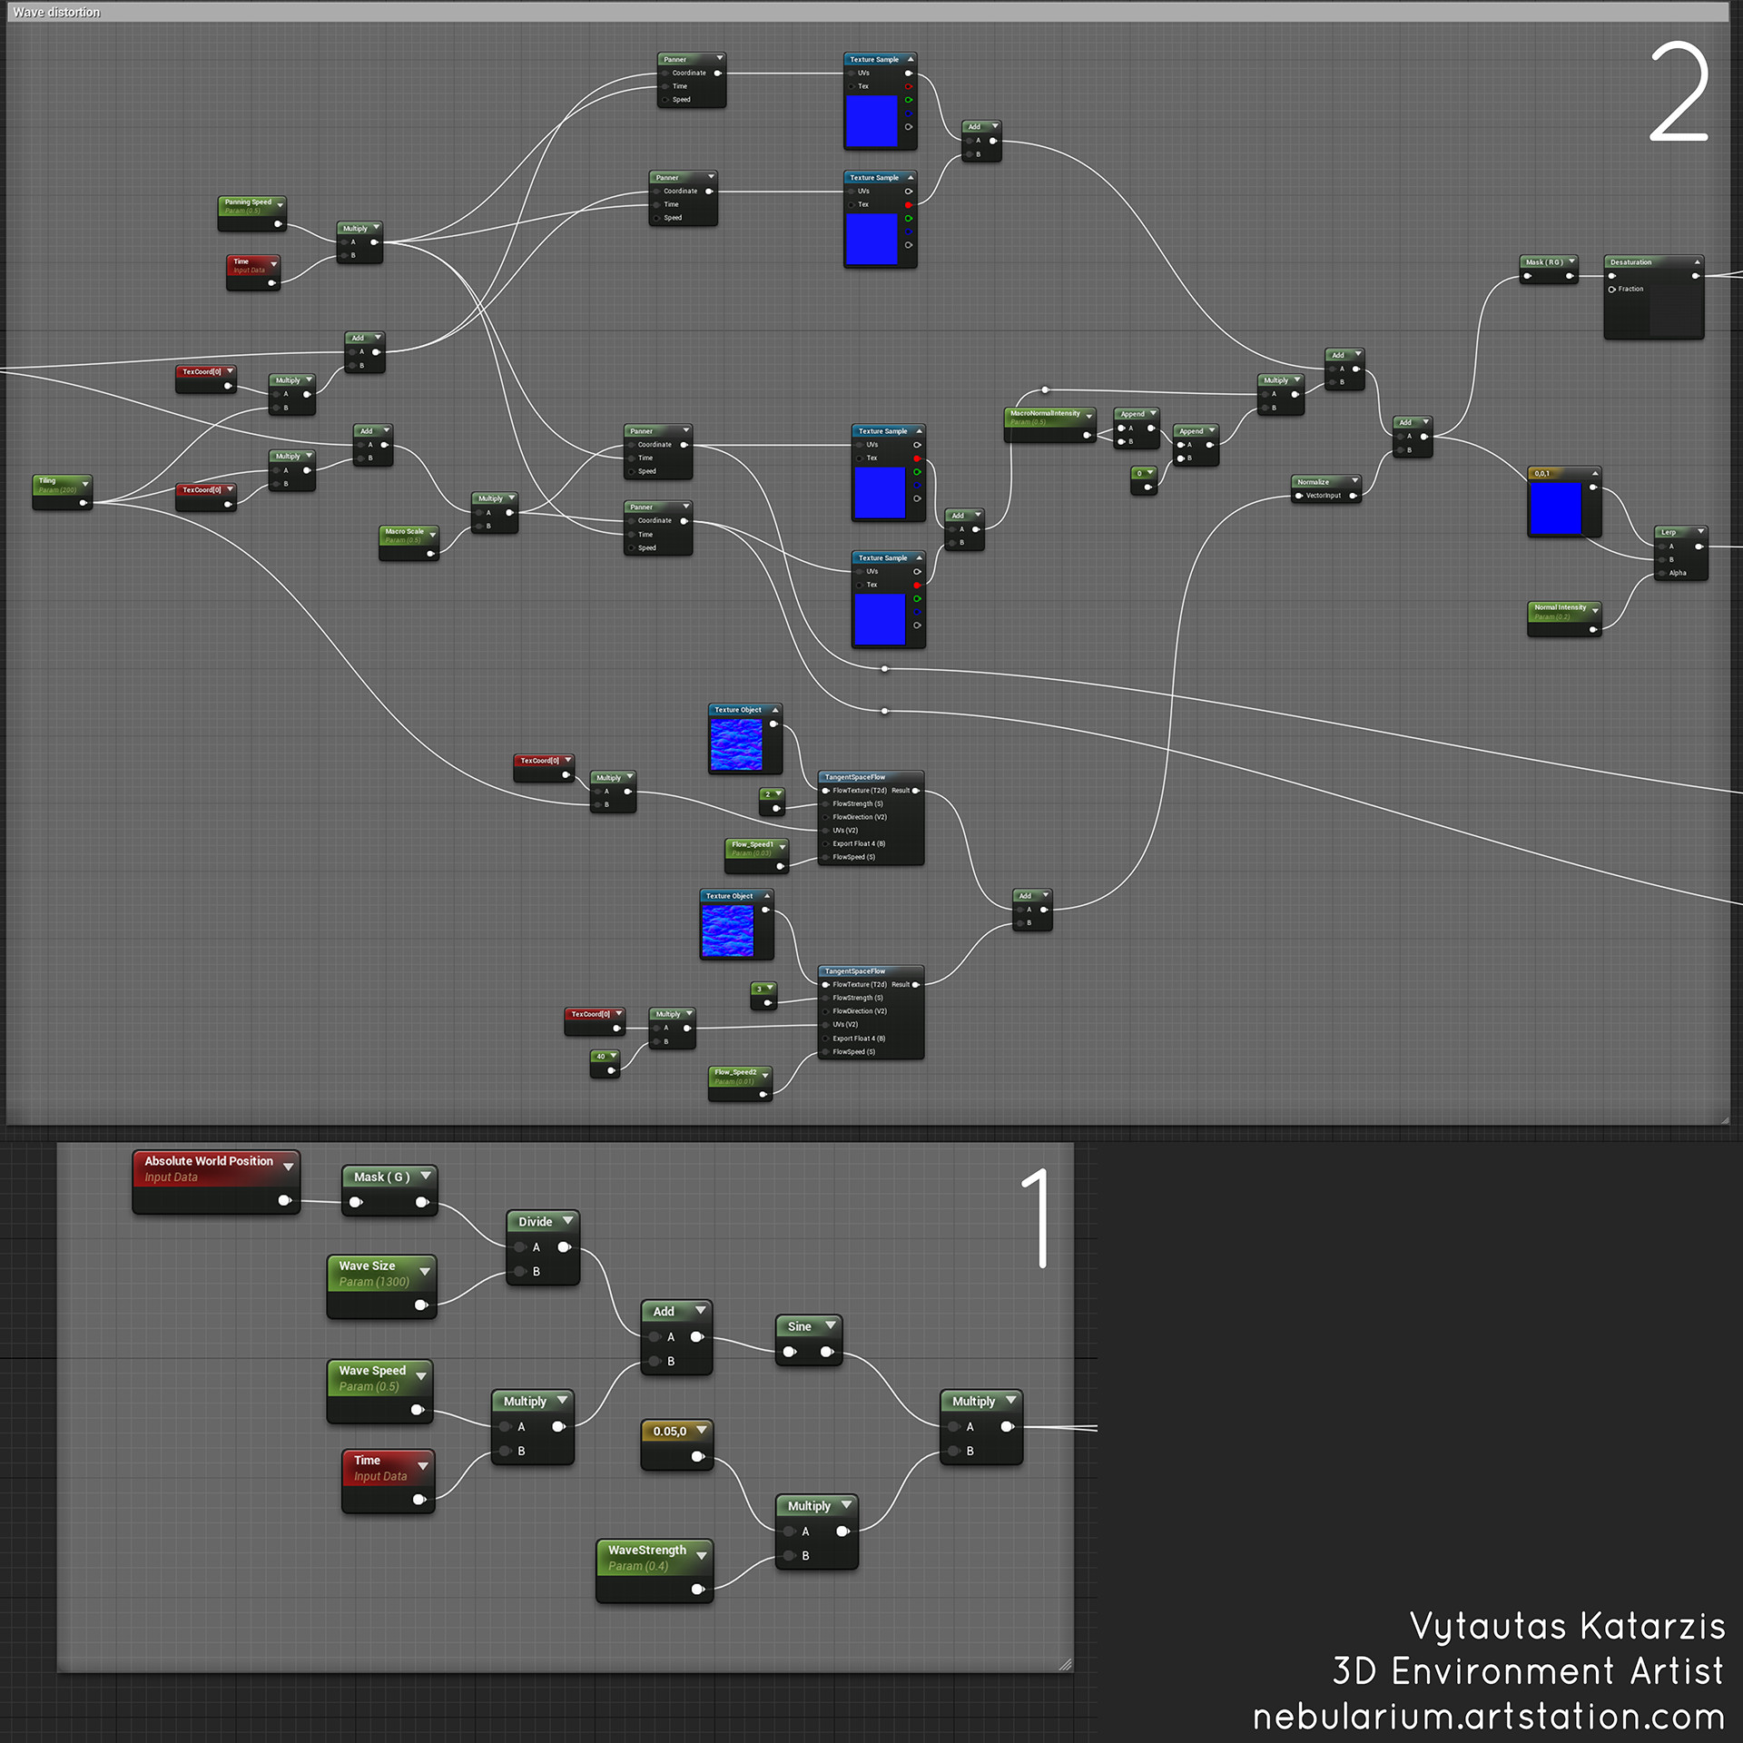Image resolution: width=1743 pixels, height=1743 pixels.
Task: Expand the Normalize node arrow
Action: point(1354,481)
